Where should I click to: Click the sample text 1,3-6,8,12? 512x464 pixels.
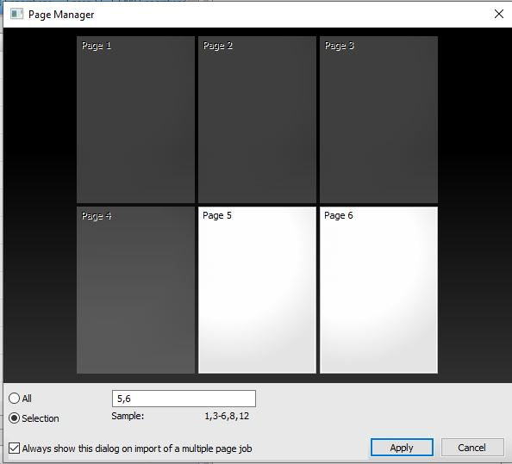227,416
